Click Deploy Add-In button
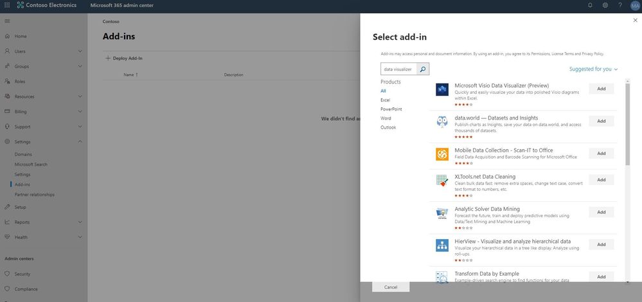Image resolution: width=642 pixels, height=302 pixels. 124,58
